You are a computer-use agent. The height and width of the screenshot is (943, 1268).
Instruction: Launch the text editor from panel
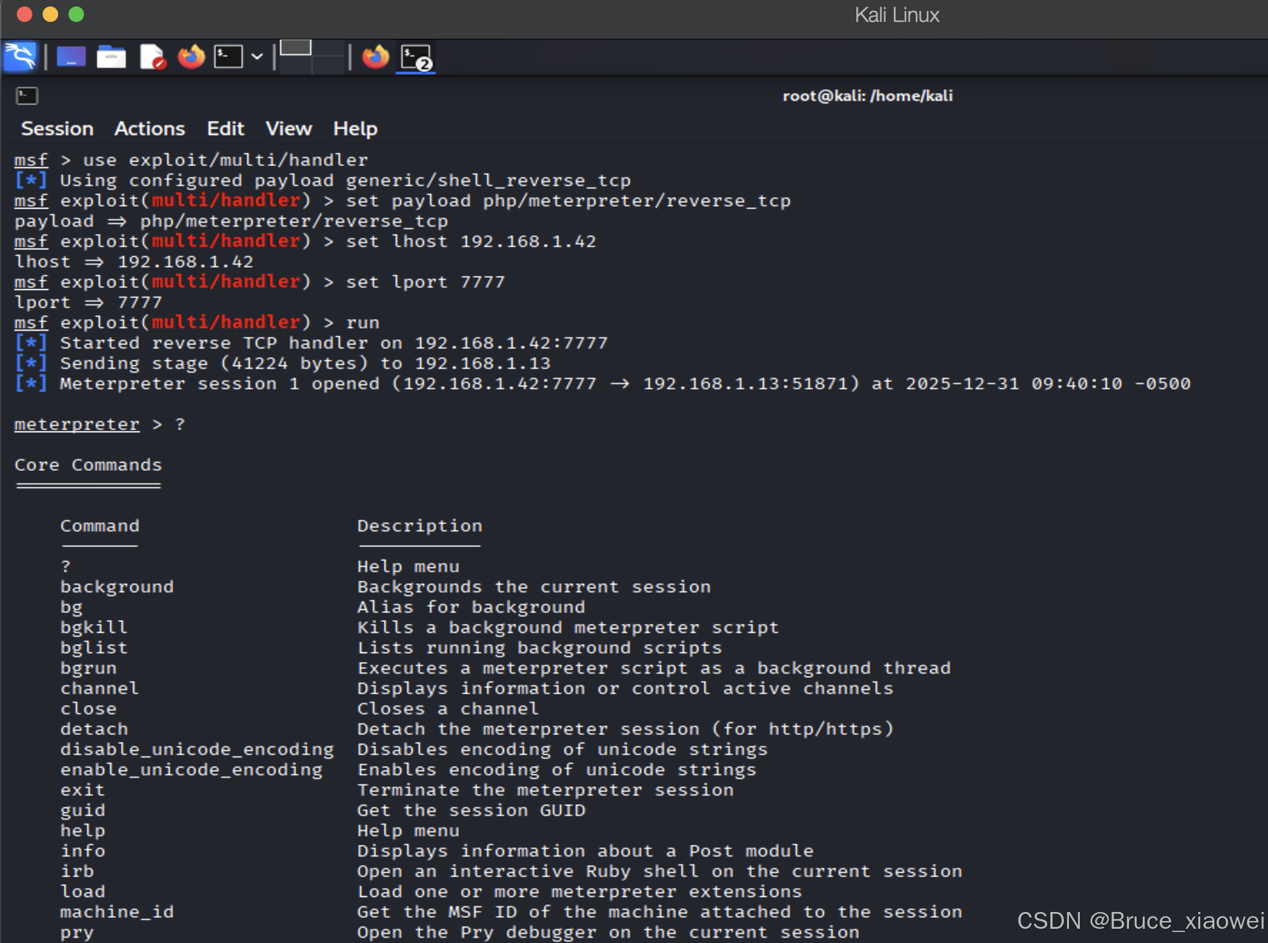pos(153,57)
